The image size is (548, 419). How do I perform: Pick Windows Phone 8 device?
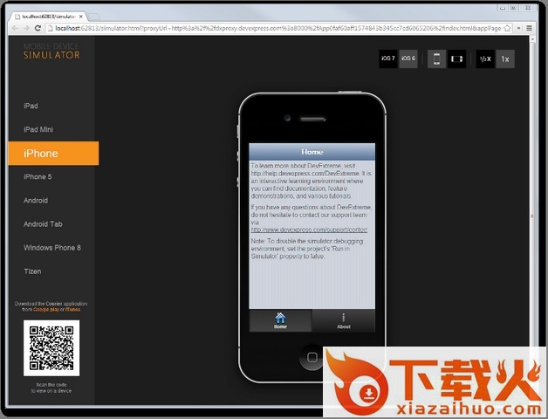[52, 247]
